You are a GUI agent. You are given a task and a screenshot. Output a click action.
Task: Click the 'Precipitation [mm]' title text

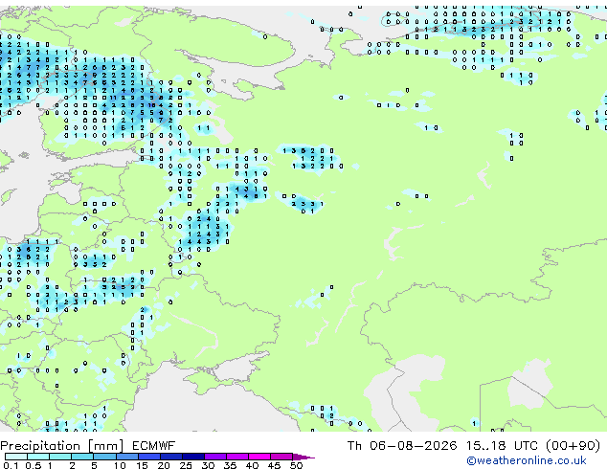(x=62, y=446)
